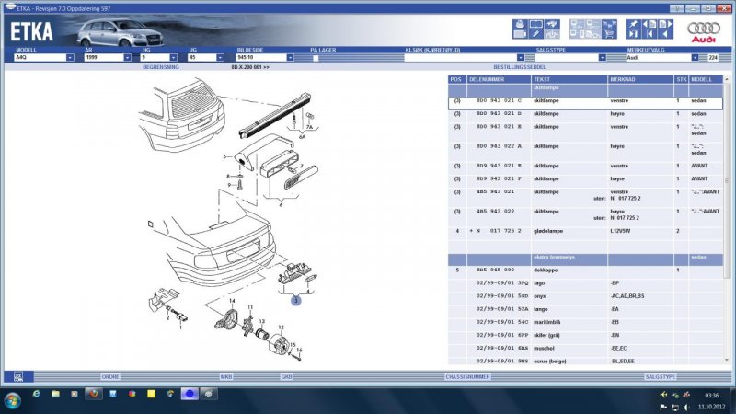The image size is (736, 414).
Task: Click the Begrensning label
Action: (x=154, y=68)
